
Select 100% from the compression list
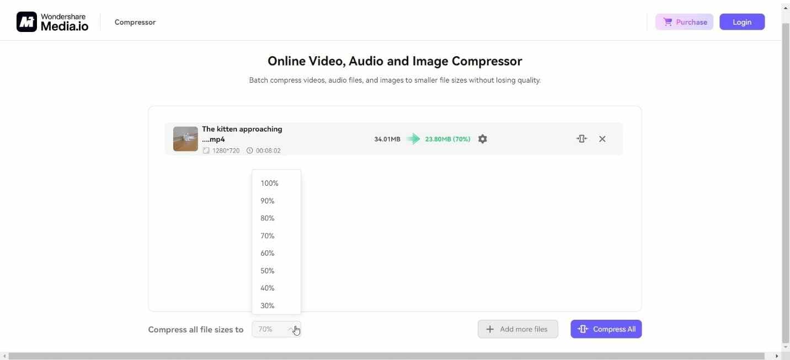click(269, 183)
